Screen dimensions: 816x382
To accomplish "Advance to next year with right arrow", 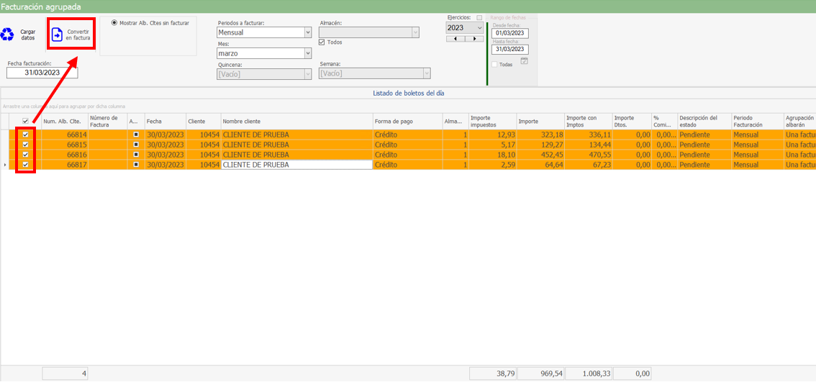I will (x=473, y=39).
